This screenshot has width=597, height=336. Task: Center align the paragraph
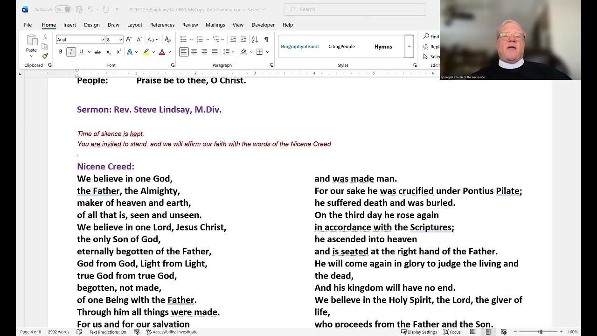(194, 52)
